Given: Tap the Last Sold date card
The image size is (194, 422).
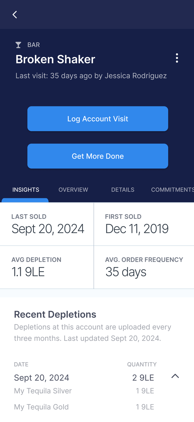Looking at the screenshot, I should coord(47,224).
